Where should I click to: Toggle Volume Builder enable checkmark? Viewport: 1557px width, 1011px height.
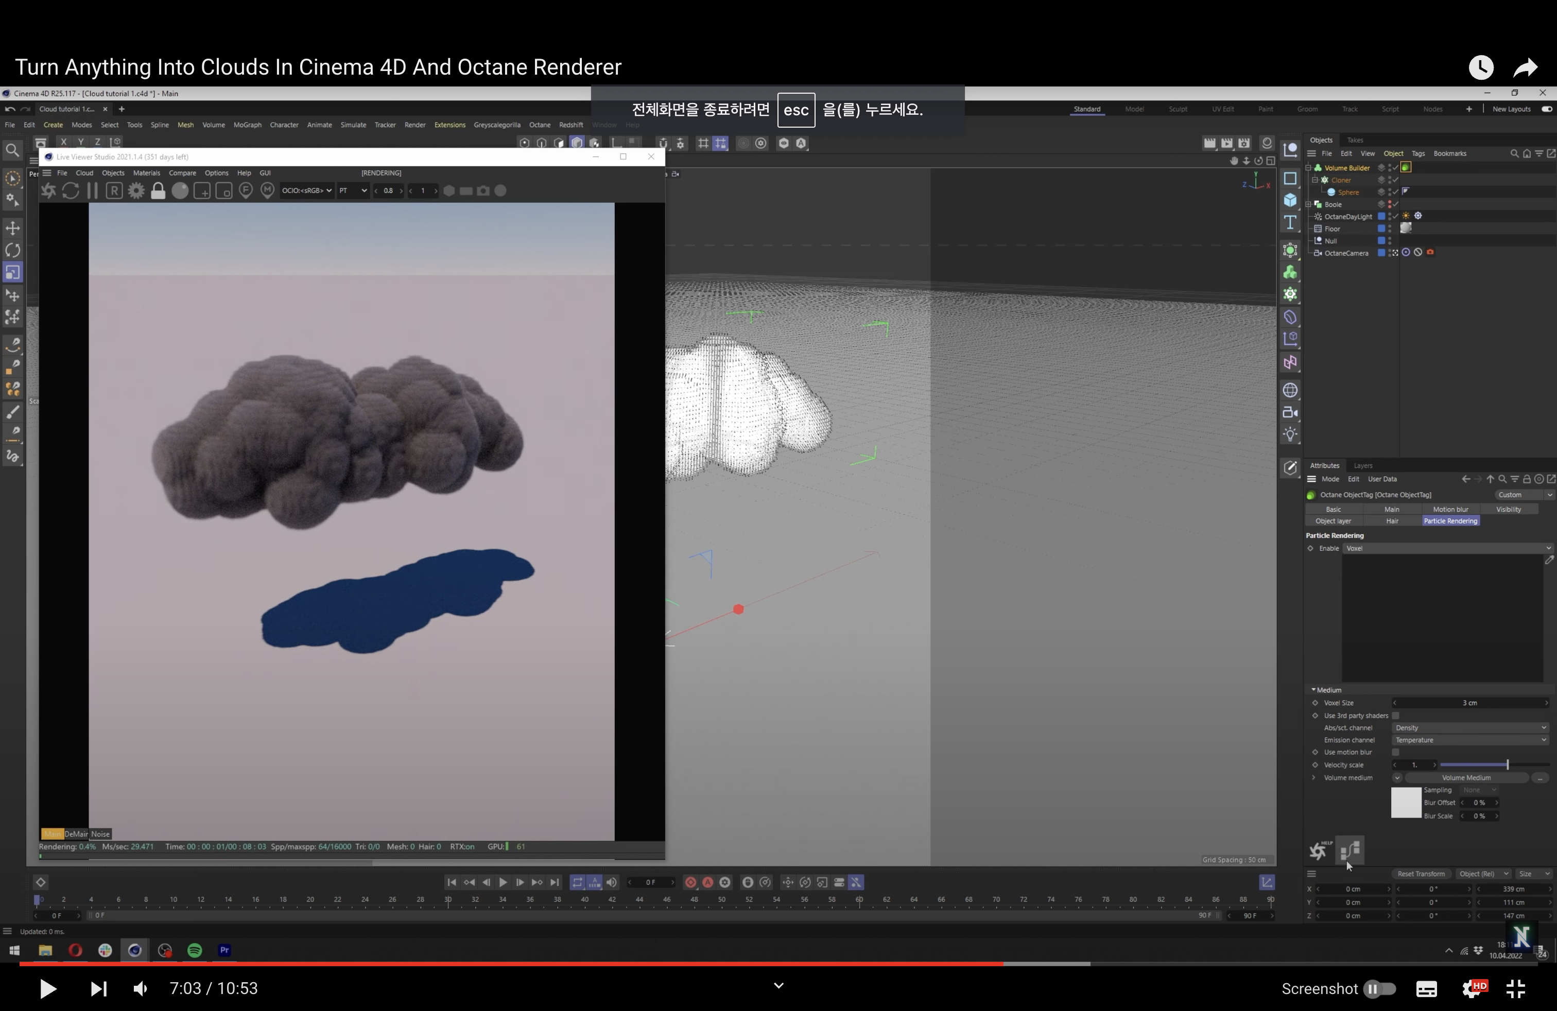coord(1395,168)
